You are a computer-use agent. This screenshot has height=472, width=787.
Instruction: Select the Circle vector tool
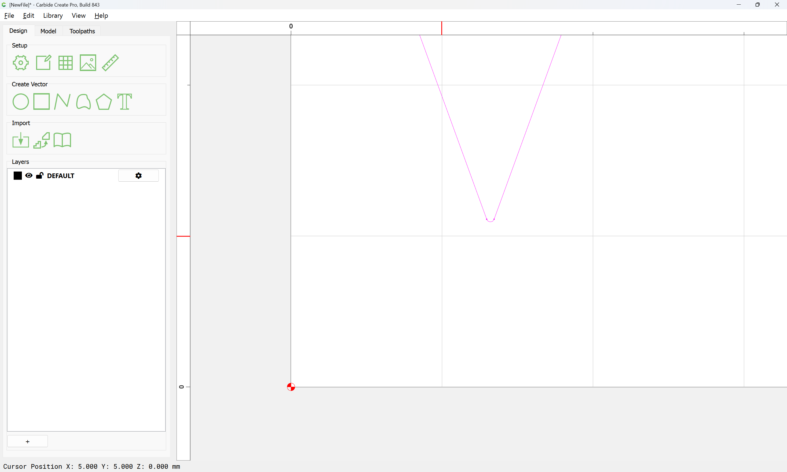[21, 101]
